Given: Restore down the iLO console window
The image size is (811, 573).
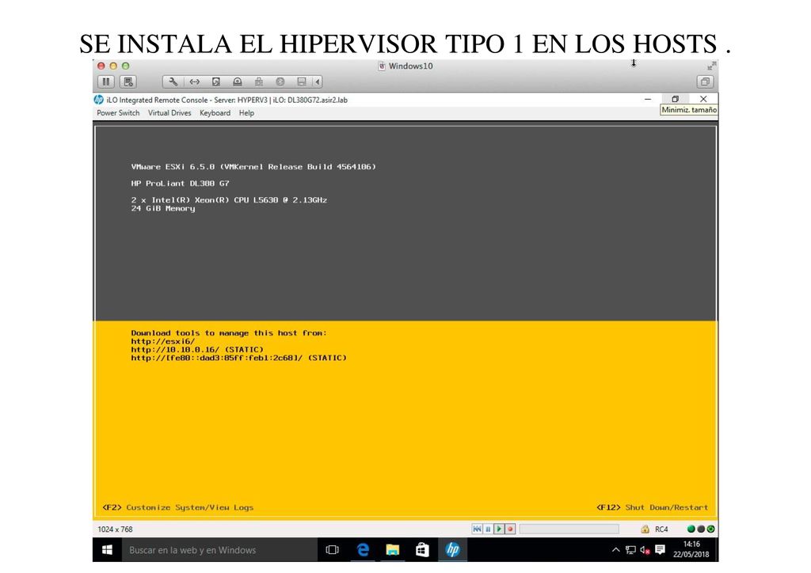Looking at the screenshot, I should point(675,99).
